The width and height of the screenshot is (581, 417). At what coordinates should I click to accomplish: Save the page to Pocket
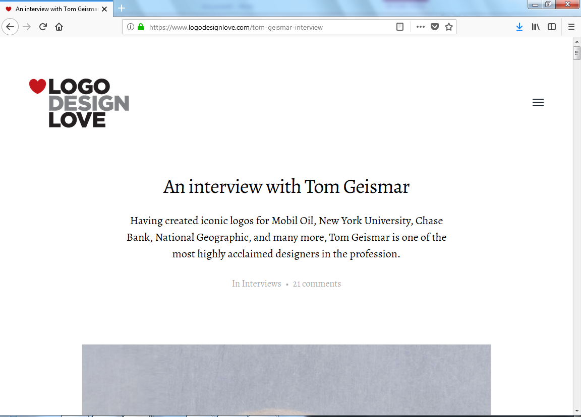click(435, 27)
